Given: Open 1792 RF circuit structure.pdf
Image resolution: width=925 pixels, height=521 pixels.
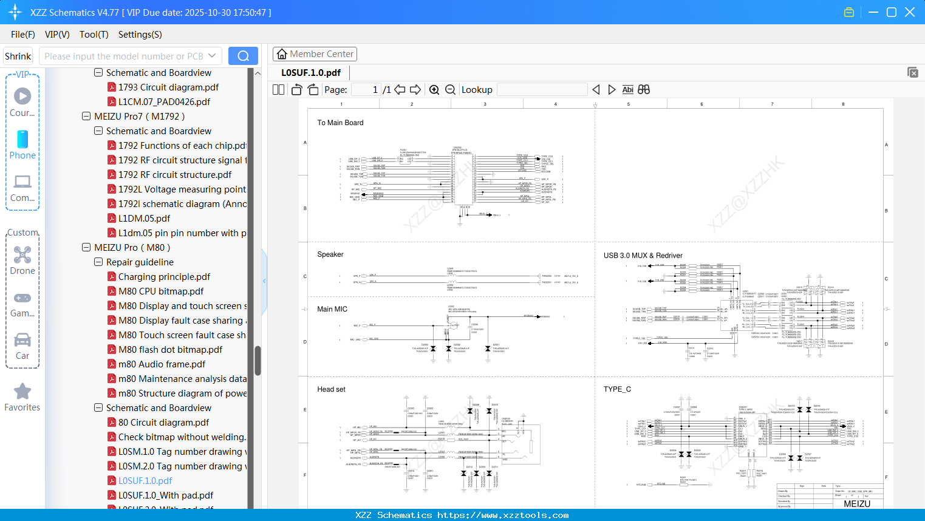Looking at the screenshot, I should click(175, 174).
